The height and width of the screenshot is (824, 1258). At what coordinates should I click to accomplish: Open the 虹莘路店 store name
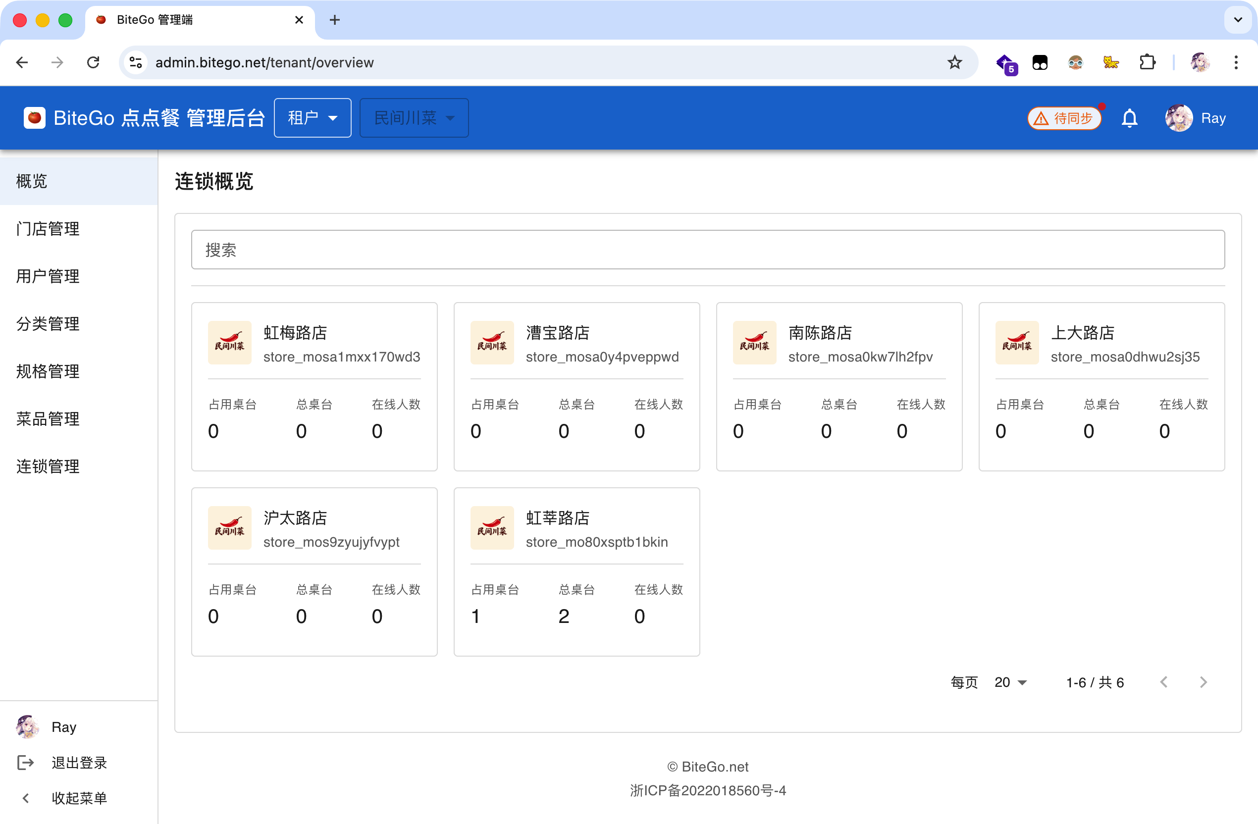click(x=558, y=517)
